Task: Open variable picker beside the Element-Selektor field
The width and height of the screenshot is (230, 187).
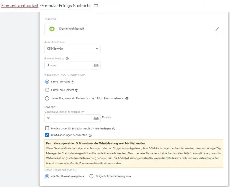Action: (x=96, y=65)
